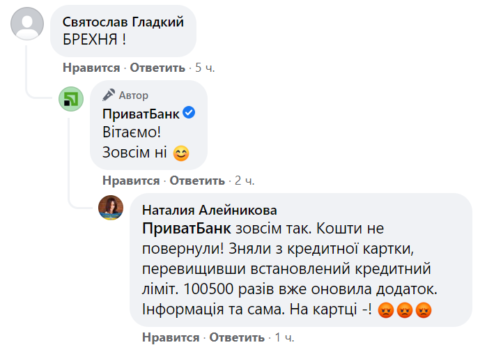The width and height of the screenshot is (487, 352).
Task: Click the '5 ч.' timestamp
Action: click(203, 68)
